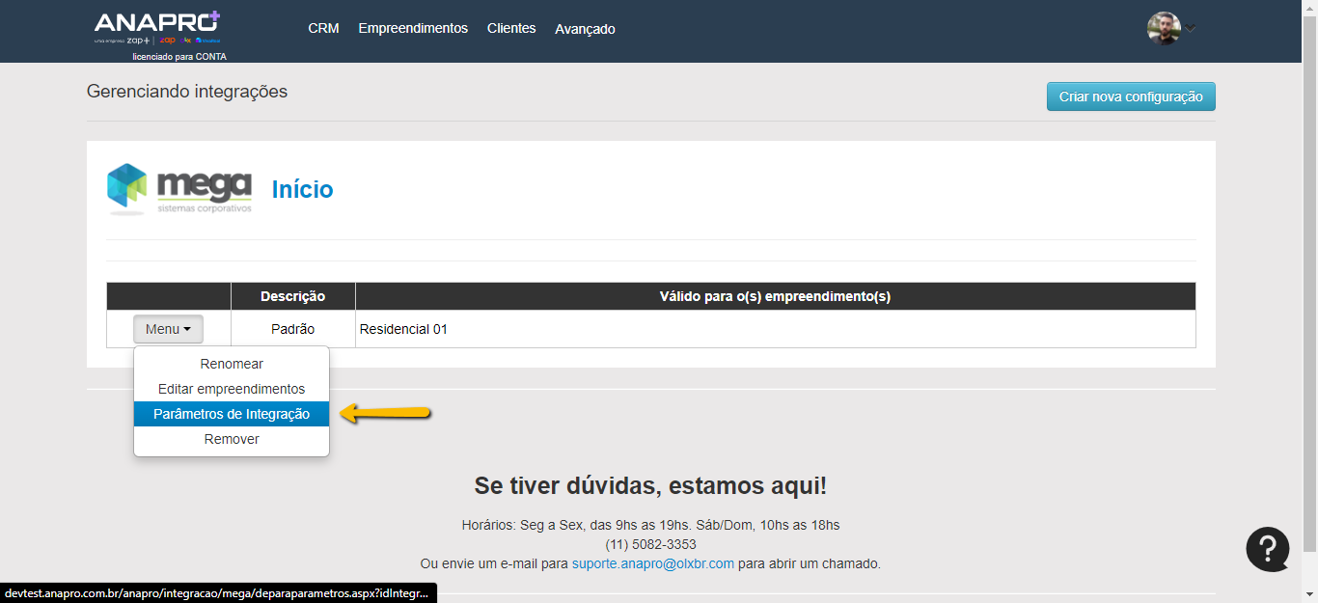The width and height of the screenshot is (1318, 603).
Task: Open the CRM navigation menu
Action: click(x=323, y=29)
